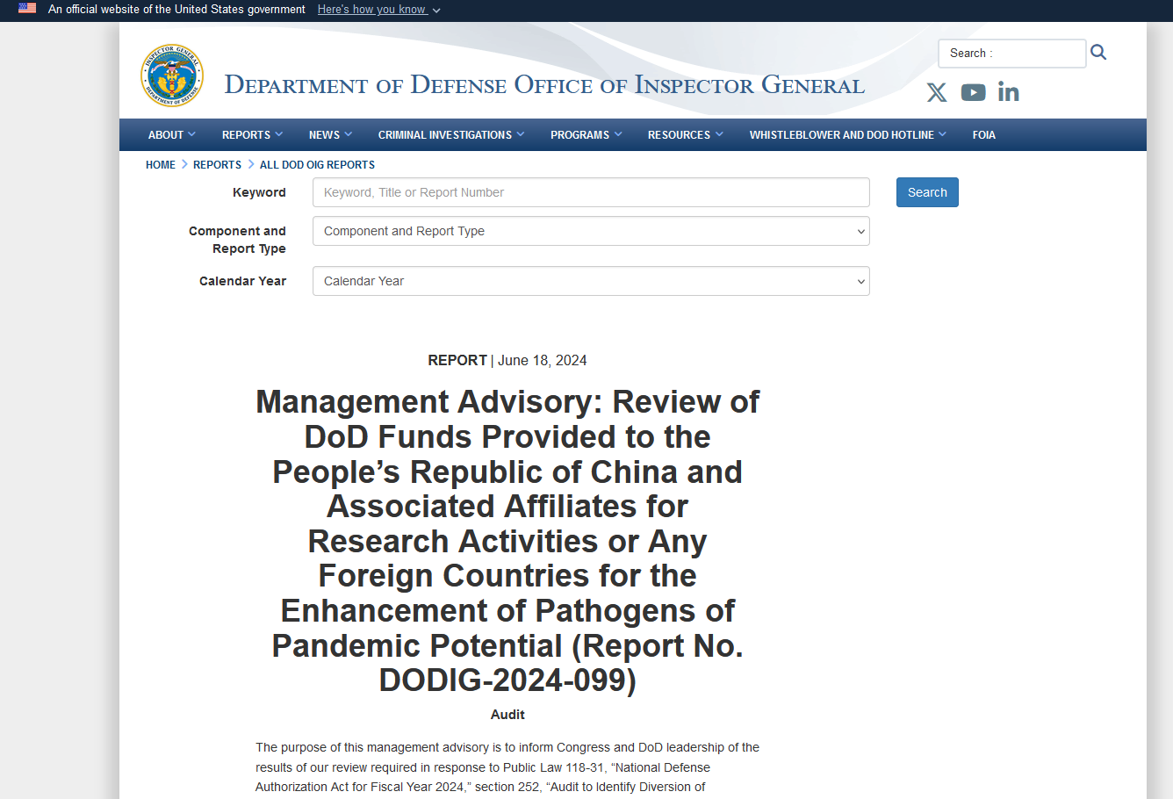Screen dimensions: 1173x799
Task: Click the US flag icon in banner
Action: (27, 8)
